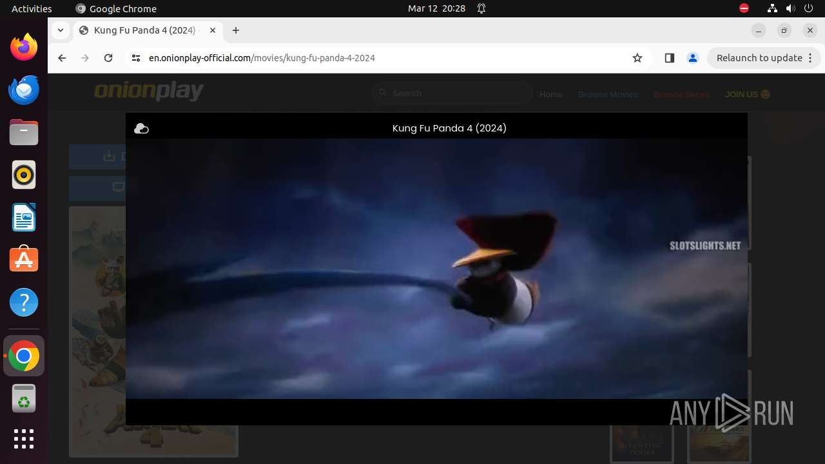Open Browse Series menu link

(x=681, y=94)
